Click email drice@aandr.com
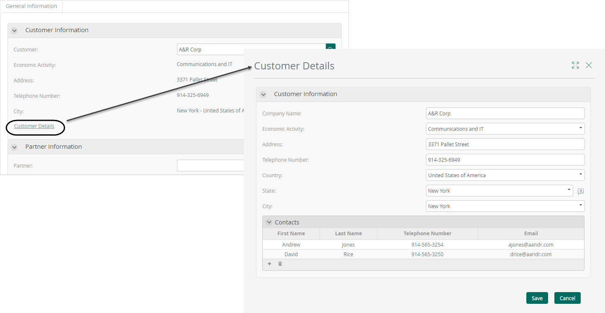Image resolution: width=605 pixels, height=313 pixels. (531, 254)
